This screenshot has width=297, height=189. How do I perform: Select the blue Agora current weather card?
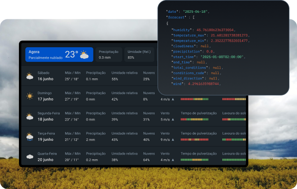pos(59,54)
